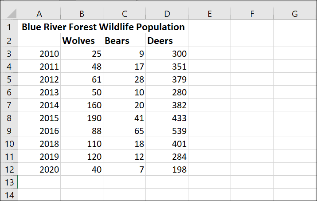The width and height of the screenshot is (317, 201).
Task: Select row 7 header
Action: [x=9, y=105]
